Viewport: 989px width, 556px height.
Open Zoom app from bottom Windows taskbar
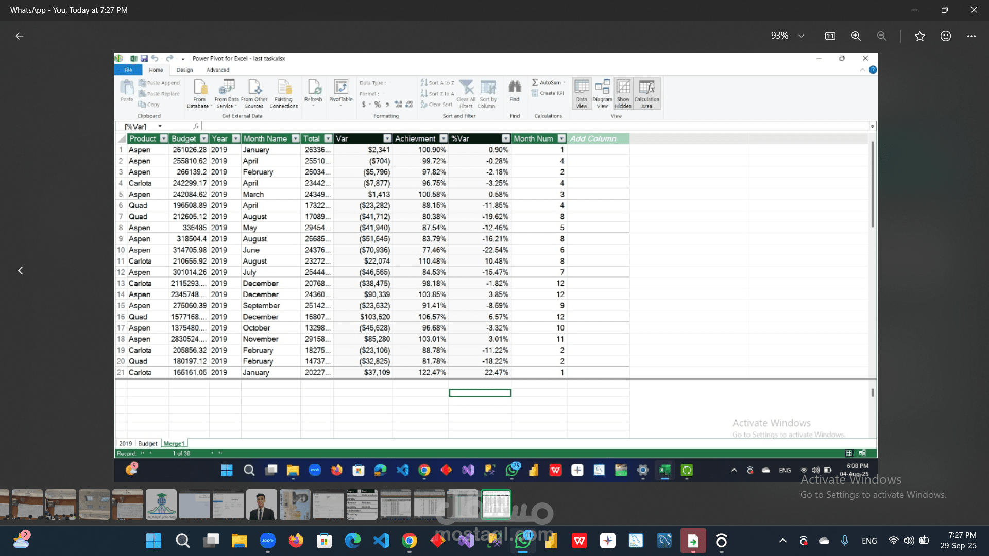tap(267, 541)
